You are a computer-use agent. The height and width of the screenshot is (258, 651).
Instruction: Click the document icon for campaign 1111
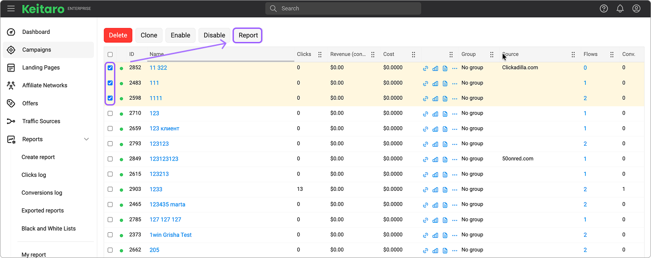pyautogui.click(x=445, y=99)
